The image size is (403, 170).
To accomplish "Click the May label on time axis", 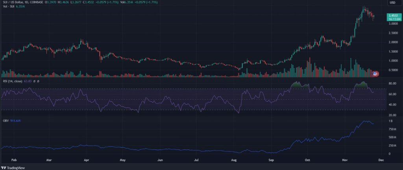I will coord(123,160).
